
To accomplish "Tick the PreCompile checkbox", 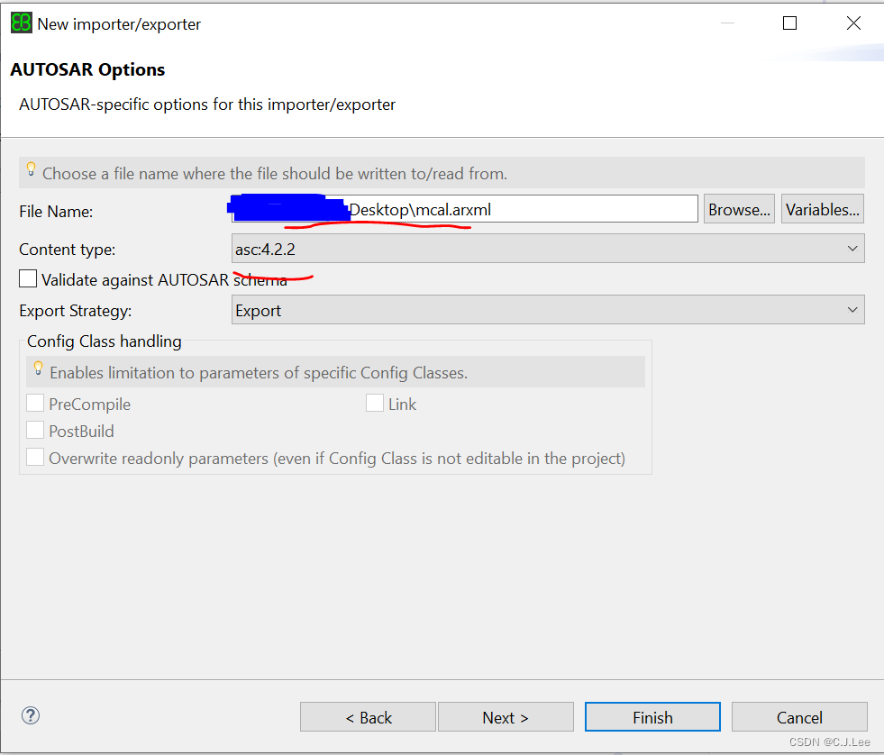I will [x=35, y=403].
